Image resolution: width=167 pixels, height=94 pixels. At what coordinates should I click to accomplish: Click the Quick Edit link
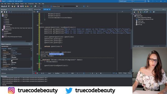11,70
